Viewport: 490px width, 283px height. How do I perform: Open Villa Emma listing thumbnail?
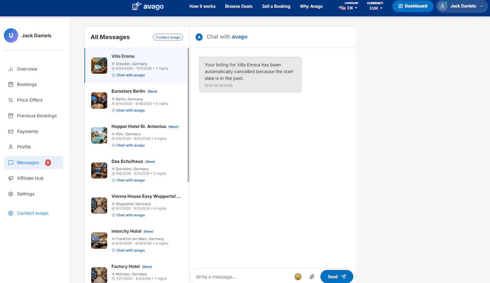coord(99,66)
